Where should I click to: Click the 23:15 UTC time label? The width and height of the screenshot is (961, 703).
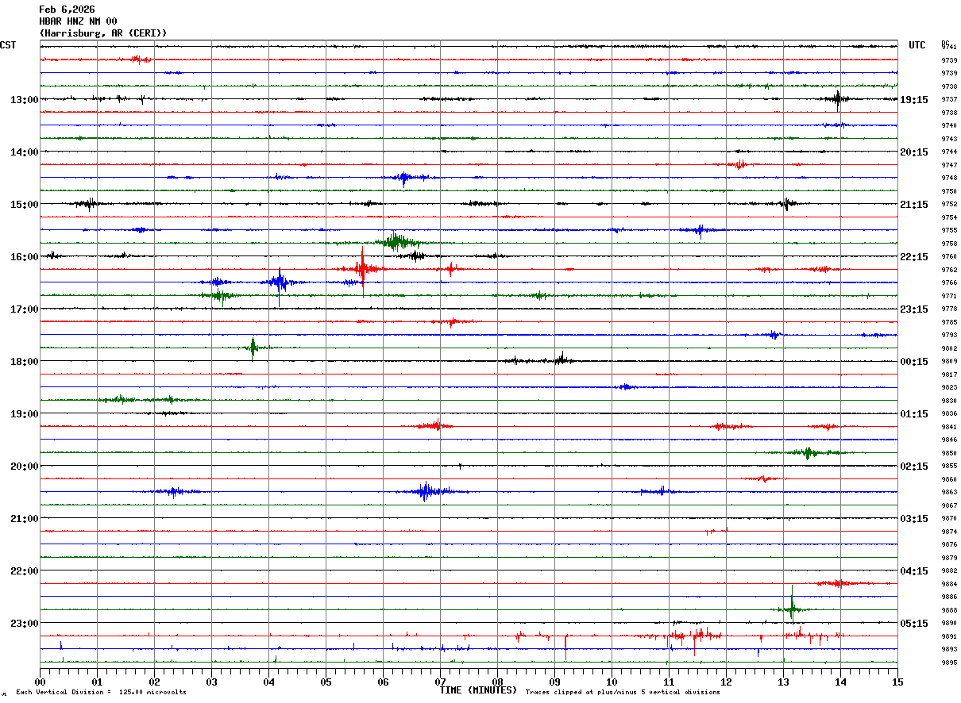[914, 309]
